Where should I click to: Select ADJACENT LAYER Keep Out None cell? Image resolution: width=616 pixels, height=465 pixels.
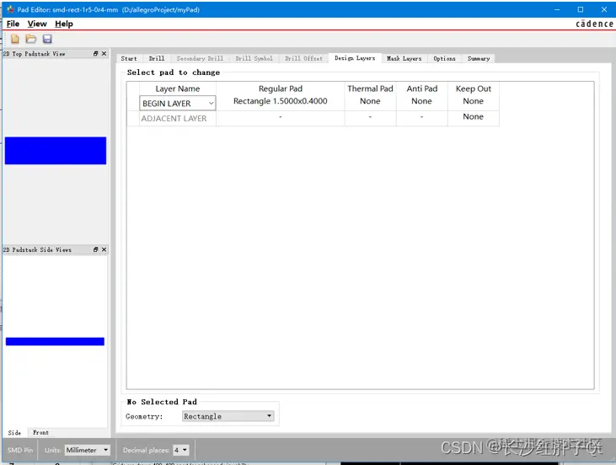473,116
